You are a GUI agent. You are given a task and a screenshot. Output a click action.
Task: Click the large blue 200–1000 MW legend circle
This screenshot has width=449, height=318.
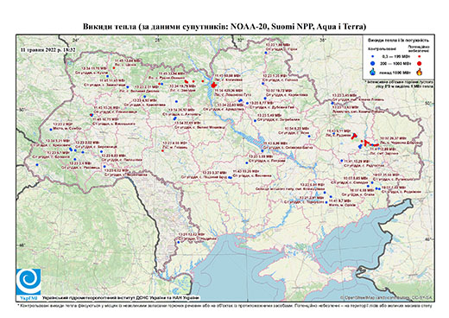click(x=373, y=63)
